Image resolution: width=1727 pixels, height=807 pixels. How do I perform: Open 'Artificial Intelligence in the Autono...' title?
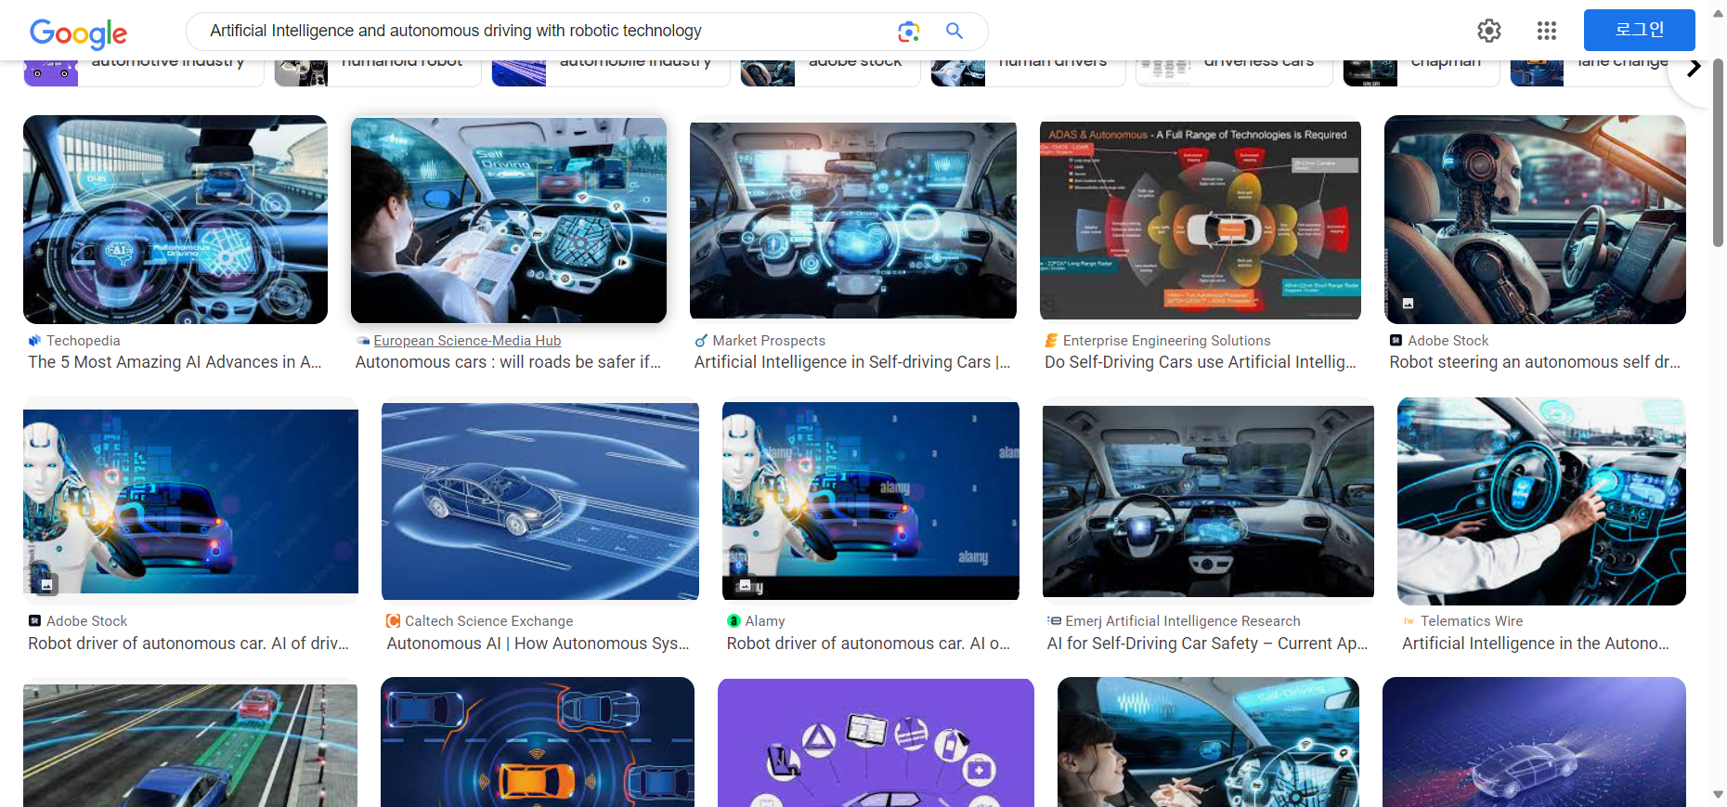tap(1536, 644)
